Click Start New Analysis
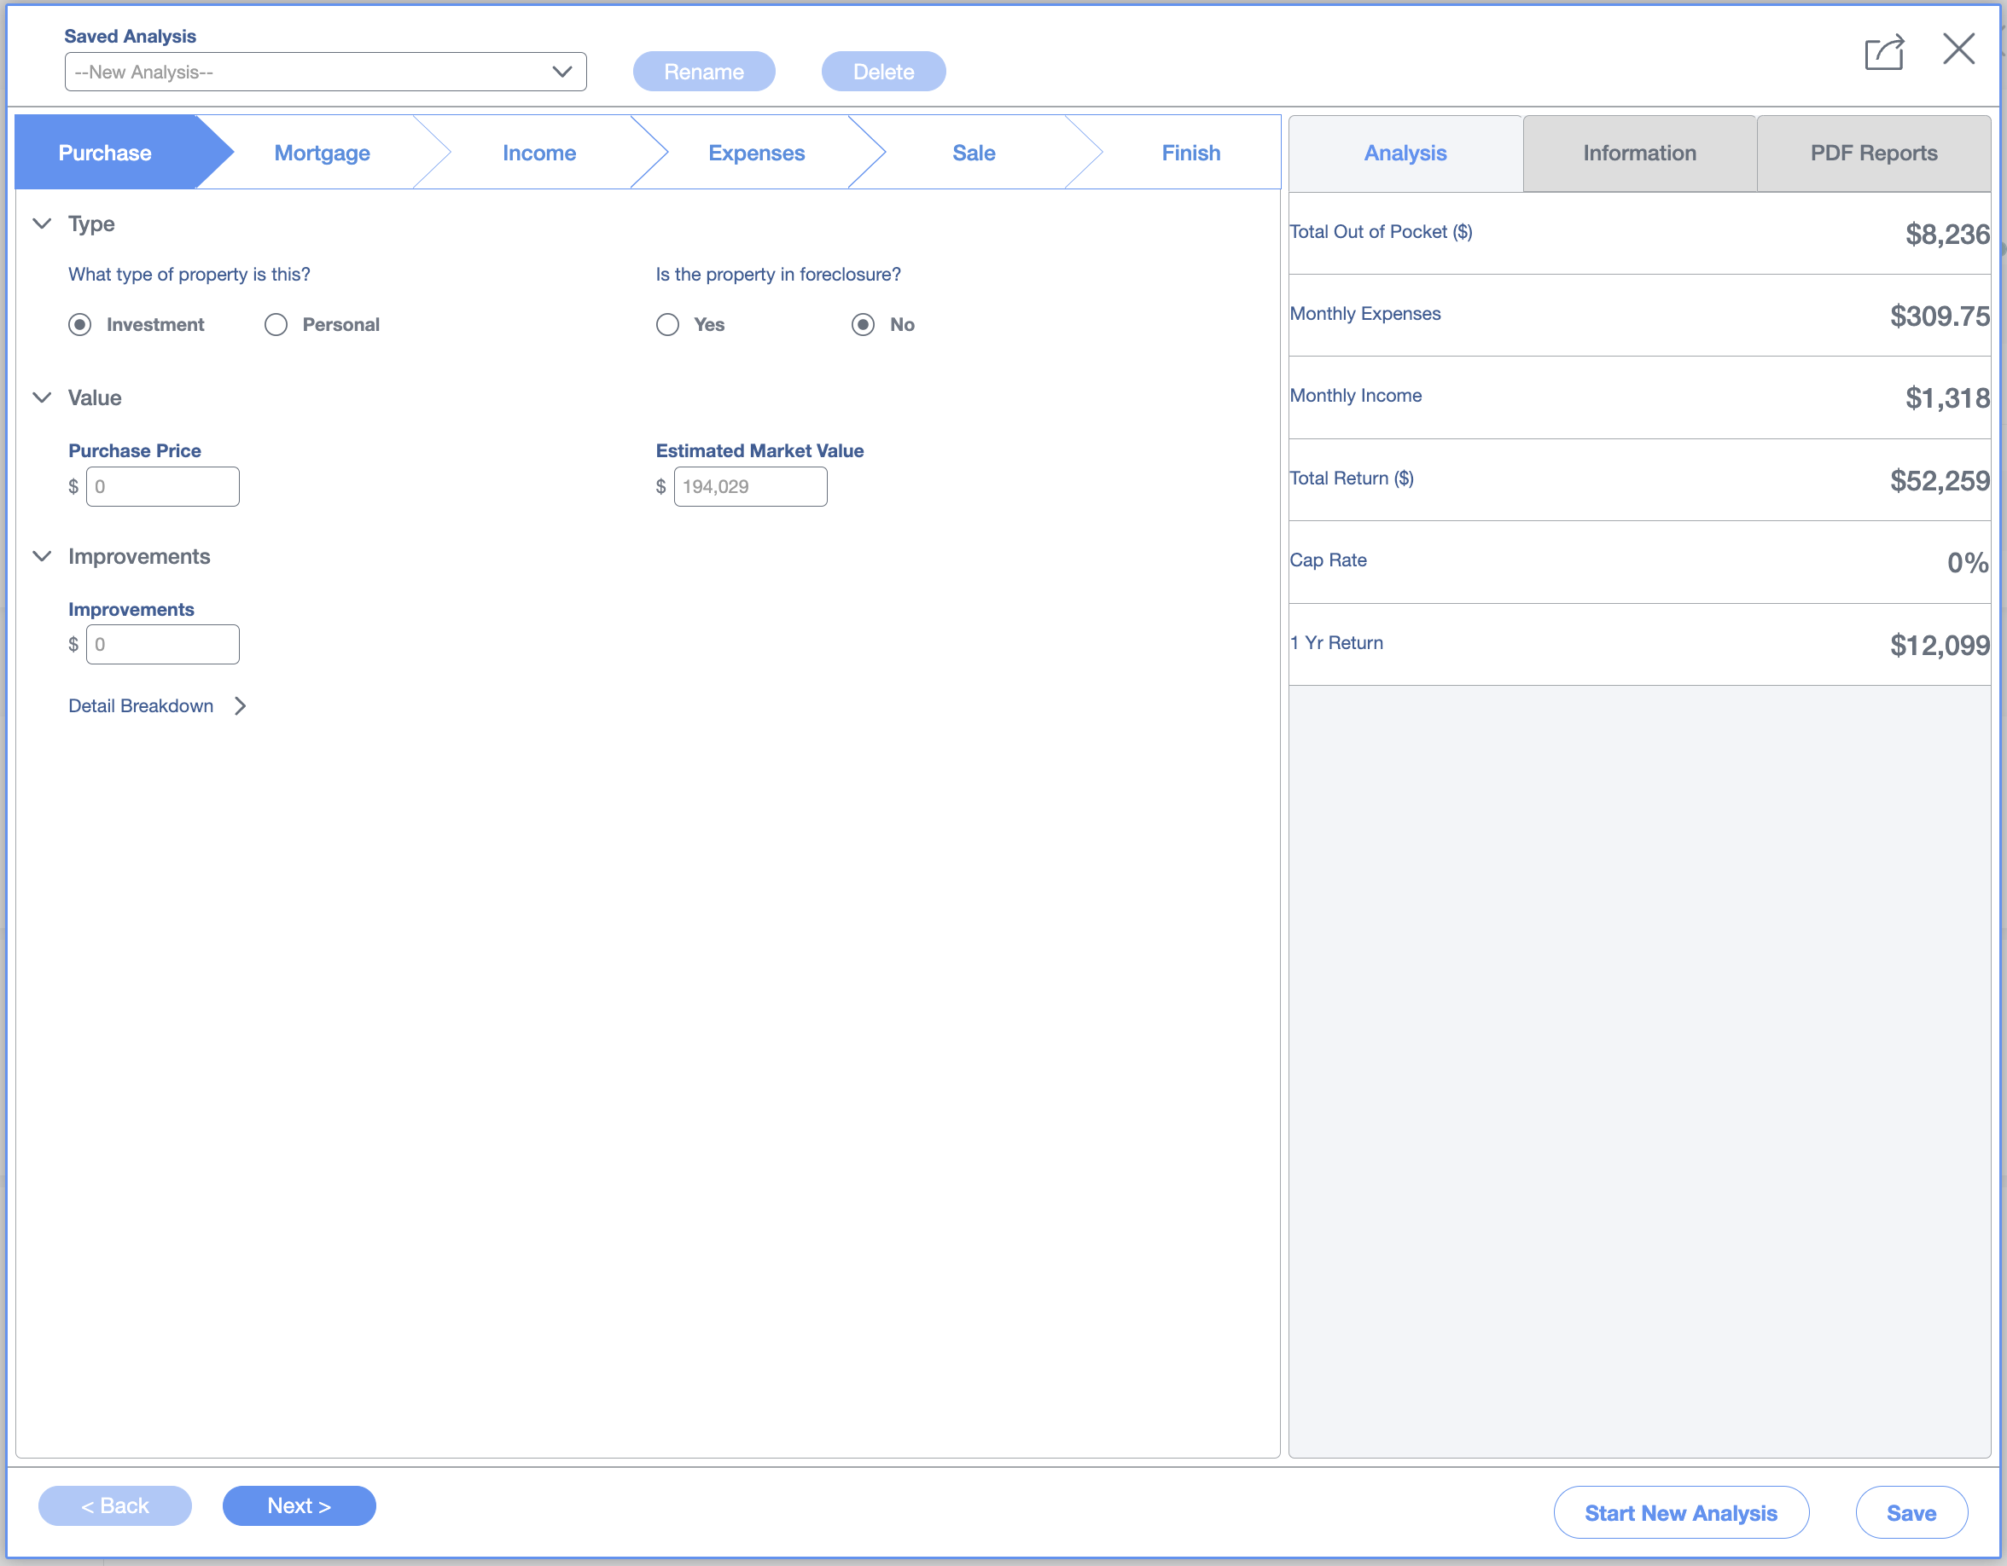The width and height of the screenshot is (2007, 1566). (x=1681, y=1511)
